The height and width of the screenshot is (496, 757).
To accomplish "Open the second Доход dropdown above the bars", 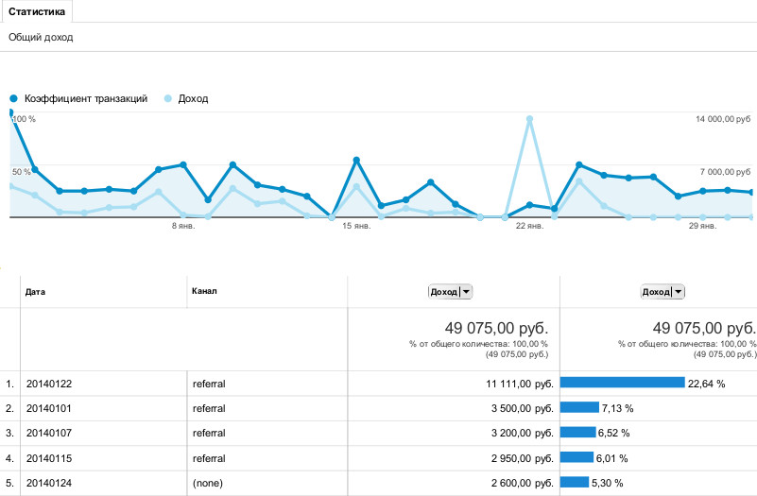I will (x=662, y=291).
